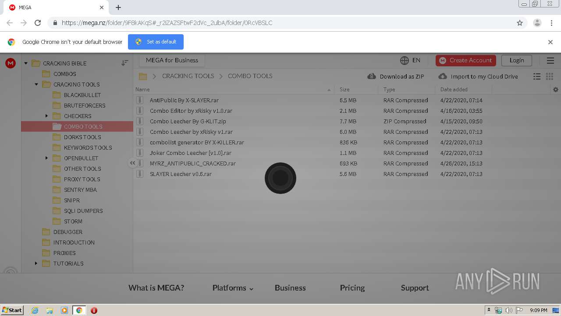Screen dimensions: 561x316
Task: Sort files by Size column
Action: pos(356,90)
